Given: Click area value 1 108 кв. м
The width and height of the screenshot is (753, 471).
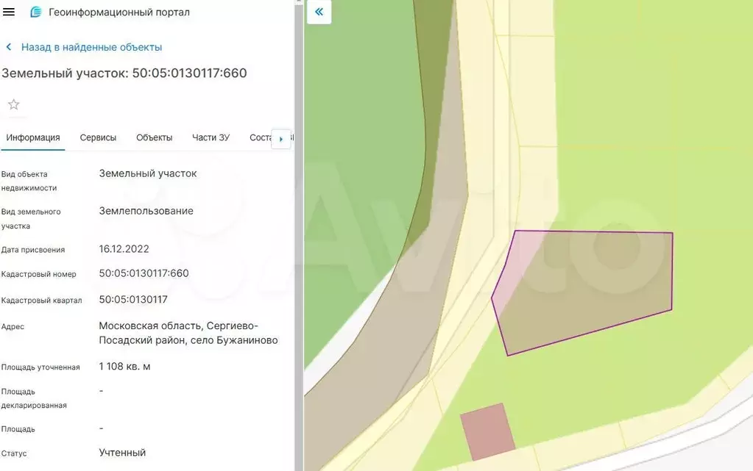Looking at the screenshot, I should [x=124, y=367].
